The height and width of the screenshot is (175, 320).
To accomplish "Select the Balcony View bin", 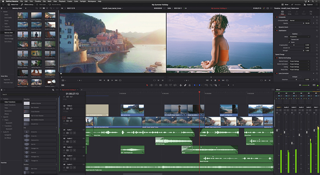I will pos(8,32).
